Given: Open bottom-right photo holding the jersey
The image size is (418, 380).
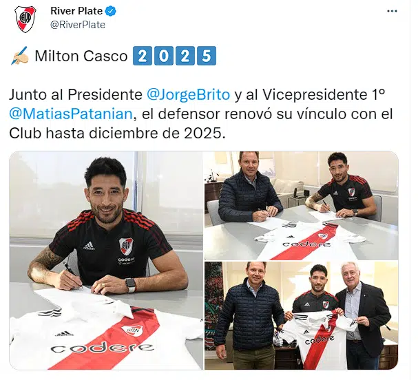Looking at the screenshot, I should pyautogui.click(x=302, y=316).
